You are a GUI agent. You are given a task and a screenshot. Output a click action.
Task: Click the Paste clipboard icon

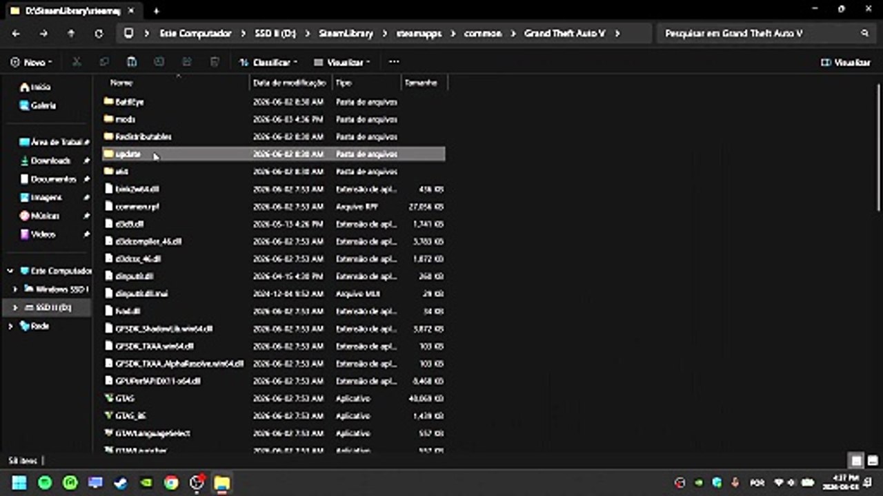pos(132,62)
